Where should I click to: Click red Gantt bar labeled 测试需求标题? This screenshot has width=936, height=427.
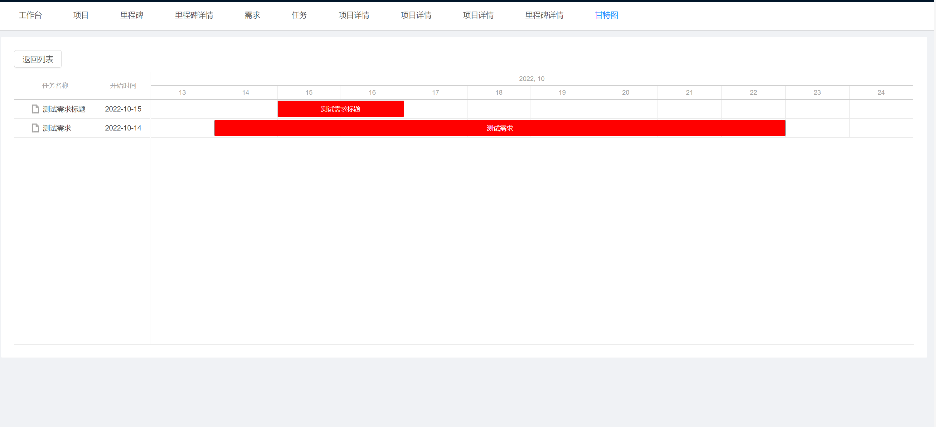tap(341, 109)
